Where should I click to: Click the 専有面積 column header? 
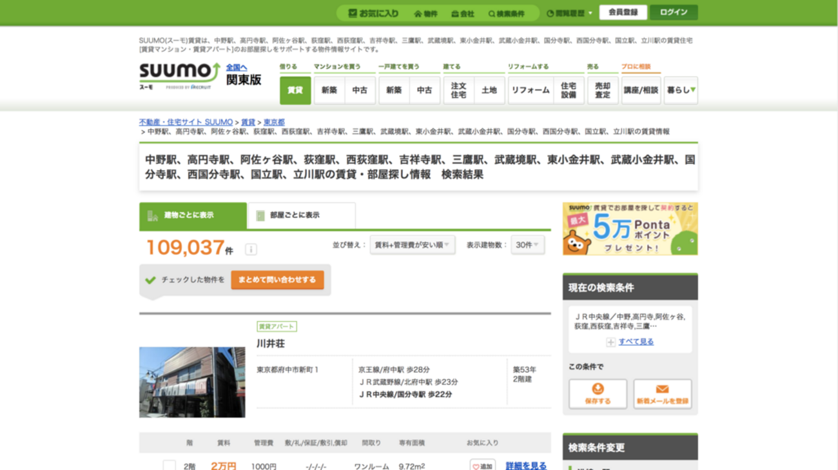[x=412, y=443]
